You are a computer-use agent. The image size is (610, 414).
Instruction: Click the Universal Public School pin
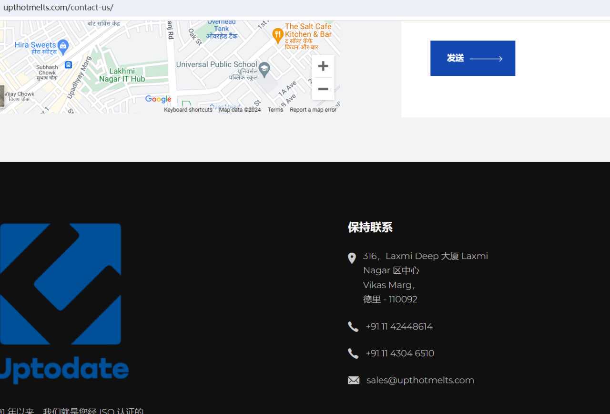tap(264, 70)
